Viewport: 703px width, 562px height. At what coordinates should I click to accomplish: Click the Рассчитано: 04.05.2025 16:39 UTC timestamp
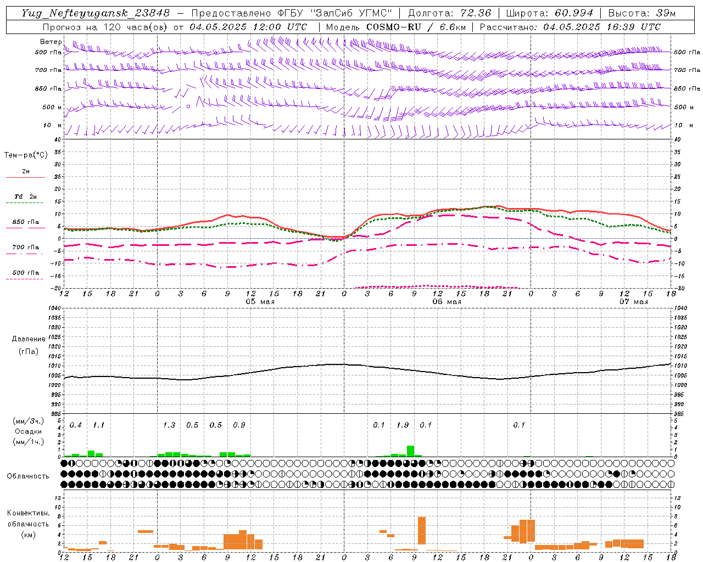(x=570, y=27)
